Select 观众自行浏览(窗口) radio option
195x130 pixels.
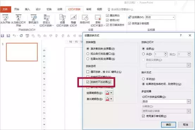coord(88,54)
